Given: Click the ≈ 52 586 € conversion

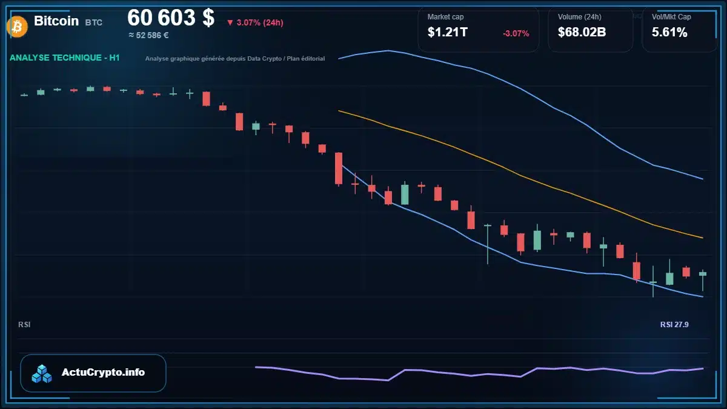Looking at the screenshot, I should 148,35.
